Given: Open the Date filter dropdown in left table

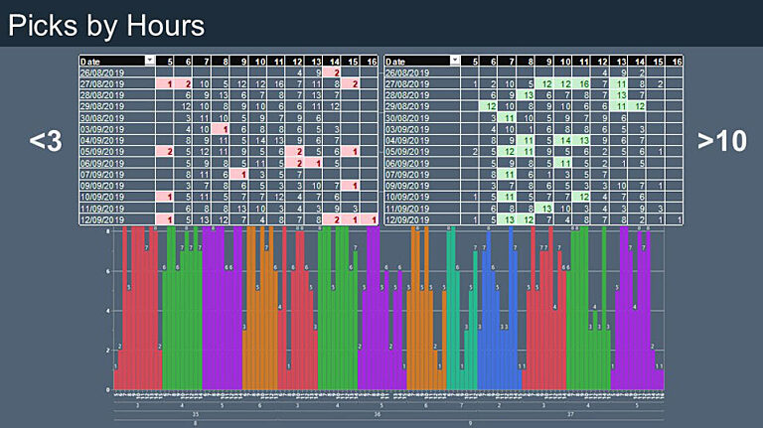Looking at the screenshot, I should point(150,61).
